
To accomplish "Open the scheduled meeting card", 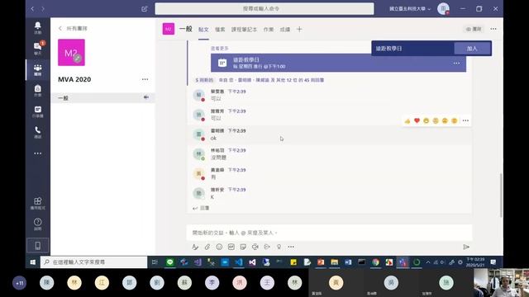I will pos(338,63).
